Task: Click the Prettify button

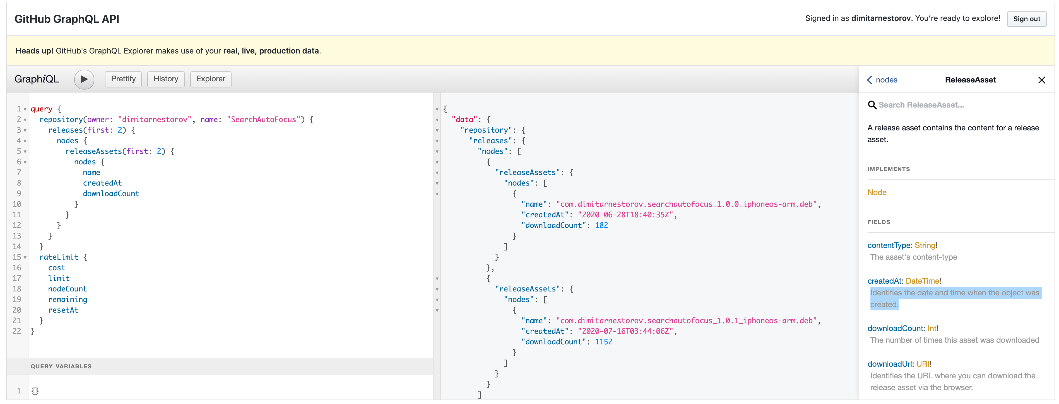Action: pos(123,79)
